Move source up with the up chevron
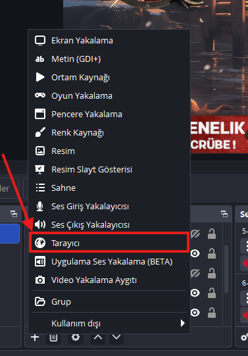Screen dimensions: 248x356 coord(98,338)
